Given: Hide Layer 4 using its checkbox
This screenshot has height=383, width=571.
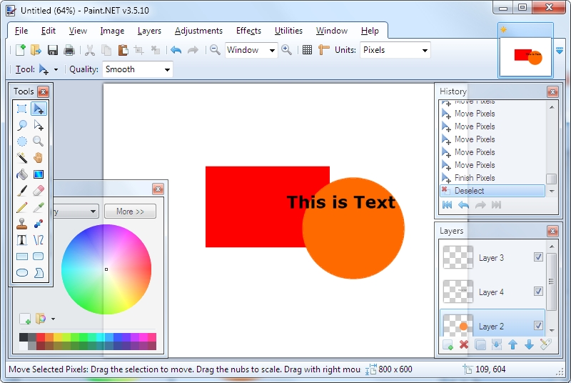Looking at the screenshot, I should (538, 292).
